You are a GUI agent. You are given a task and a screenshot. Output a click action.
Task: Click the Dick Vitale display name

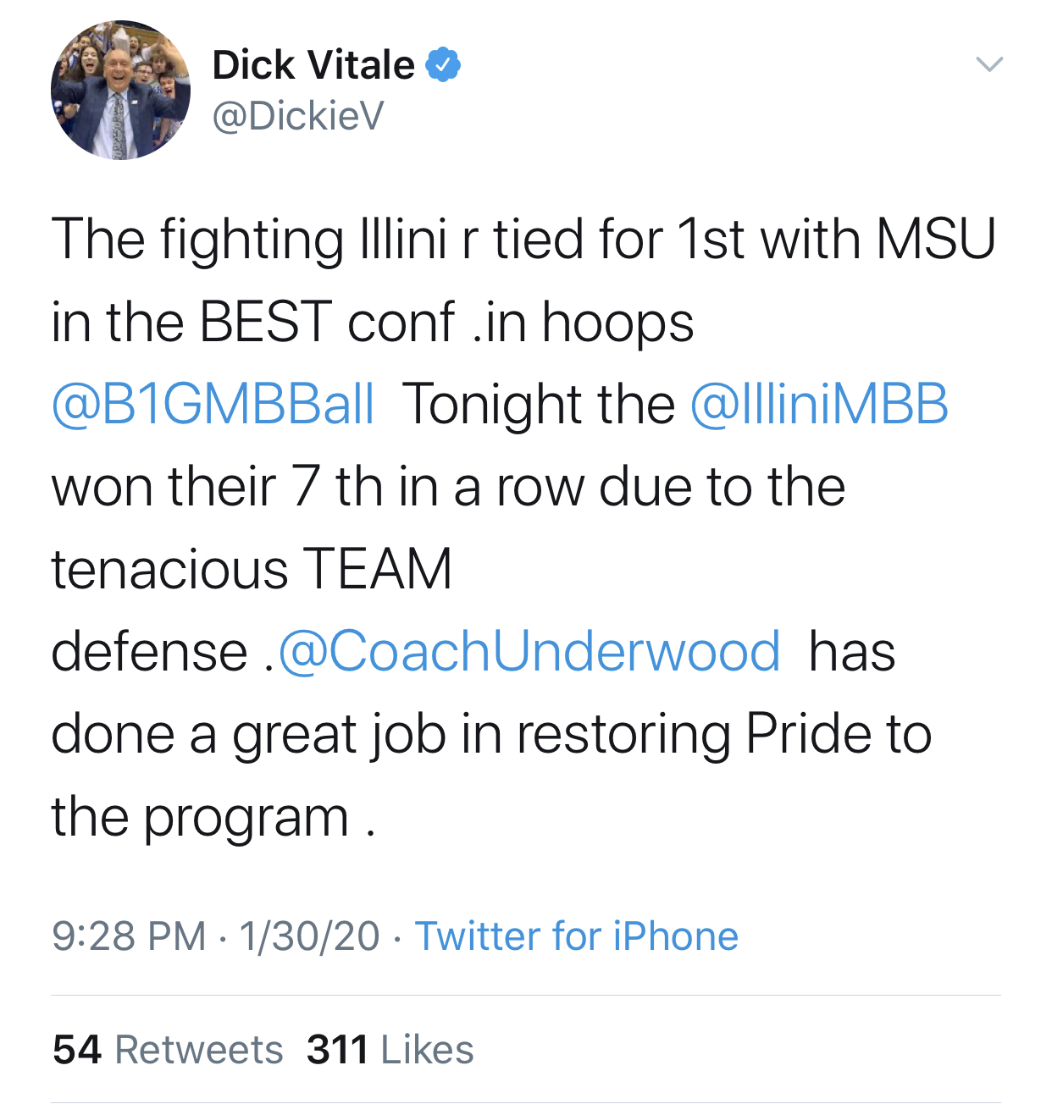click(x=313, y=65)
